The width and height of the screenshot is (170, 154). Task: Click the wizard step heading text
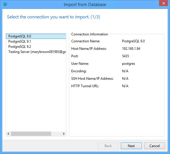tap(54, 17)
